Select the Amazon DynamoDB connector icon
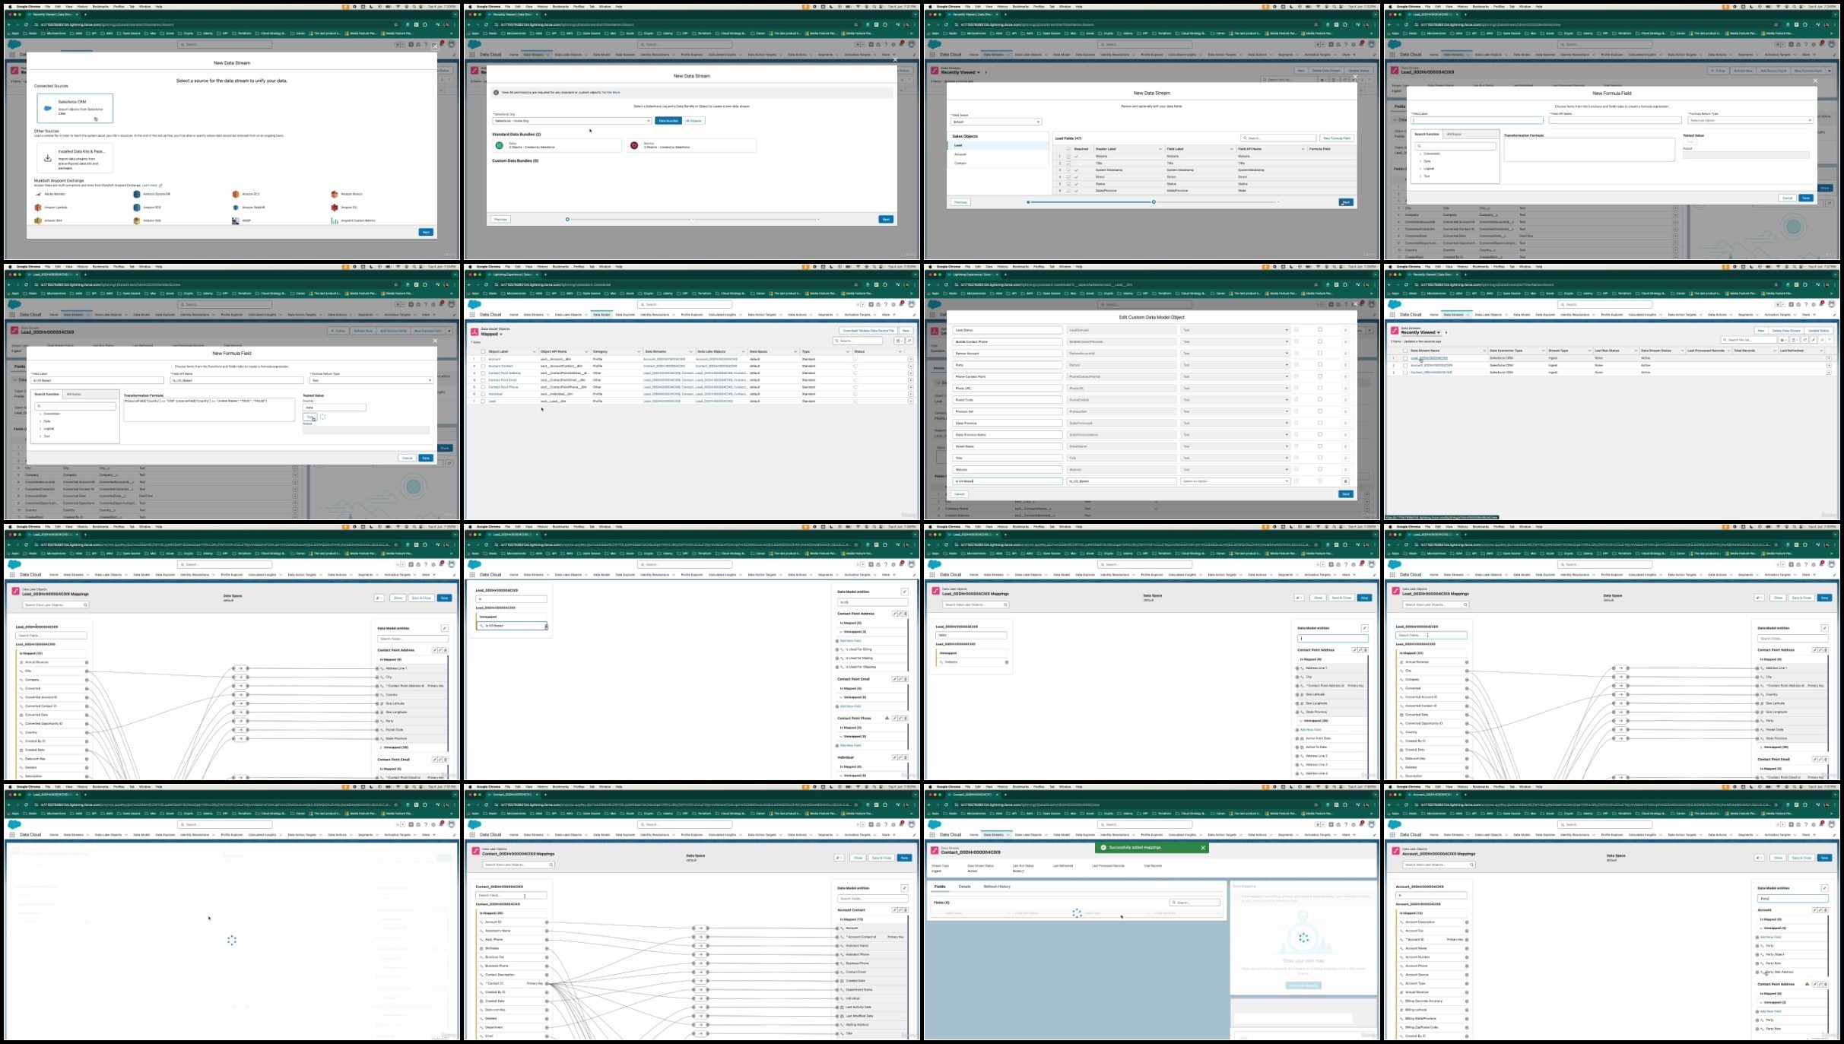The image size is (1844, 1044). 137,194
